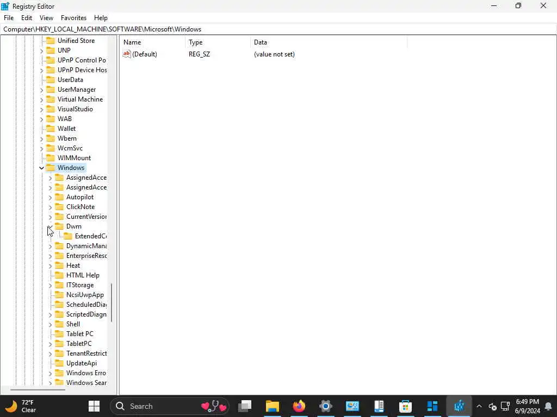The height and width of the screenshot is (417, 557).
Task: Expand the Heat key
Action: pyautogui.click(x=50, y=266)
